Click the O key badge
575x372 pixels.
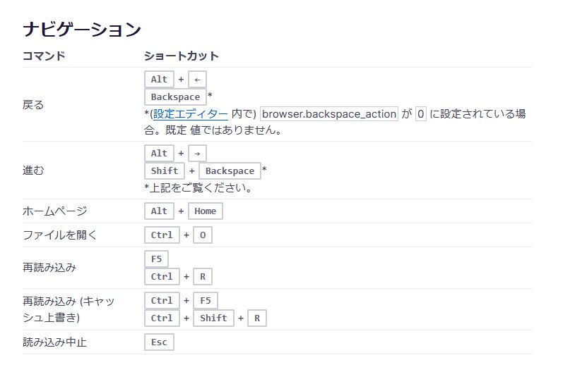(x=202, y=235)
